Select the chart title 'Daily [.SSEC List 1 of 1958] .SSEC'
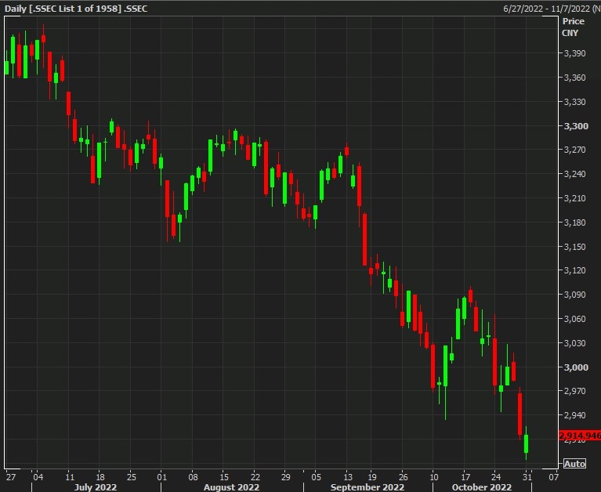This screenshot has width=601, height=492. coord(76,9)
